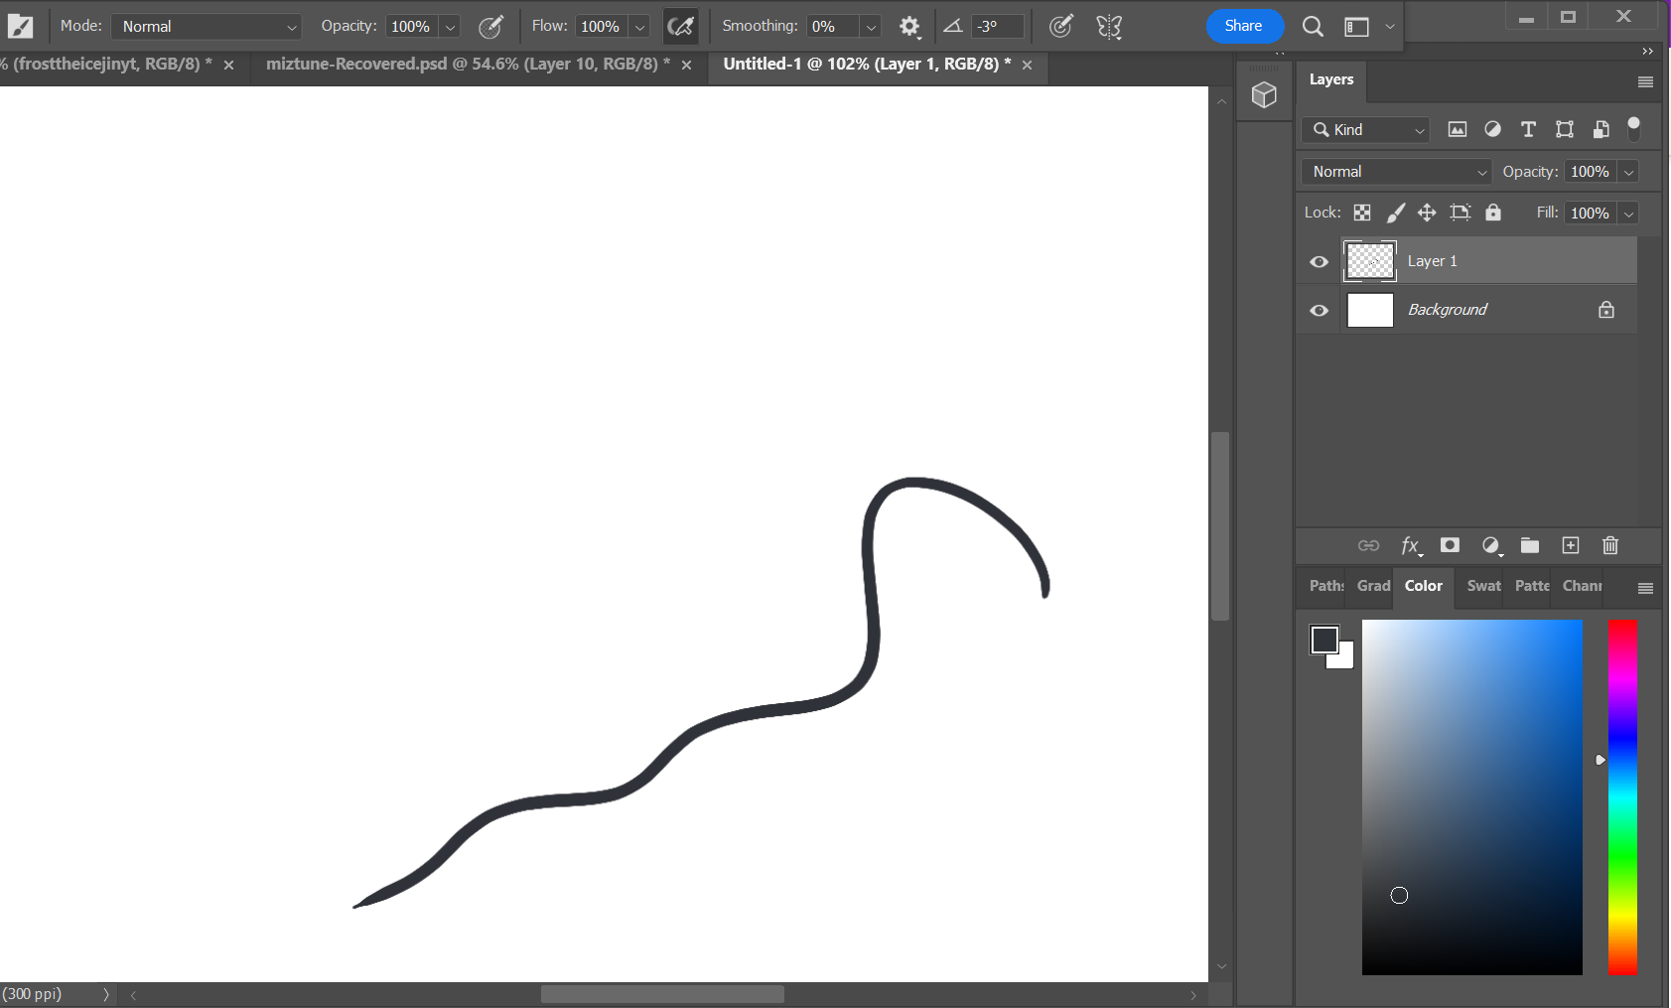Viewport: 1671px width, 1008px height.
Task: Open the layer effects fx menu
Action: (x=1410, y=545)
